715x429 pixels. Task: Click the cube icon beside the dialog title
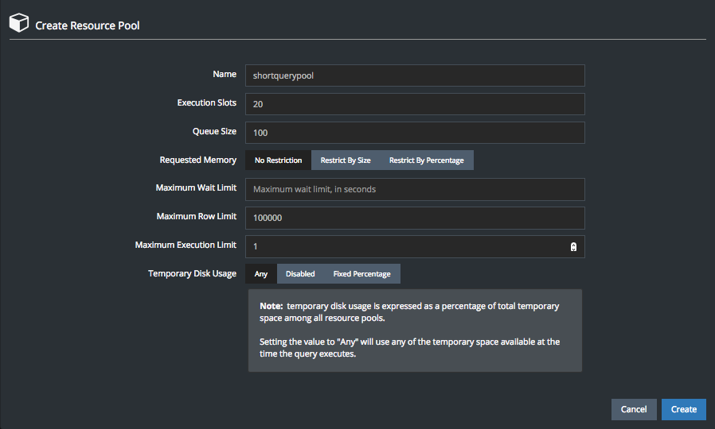coord(19,24)
